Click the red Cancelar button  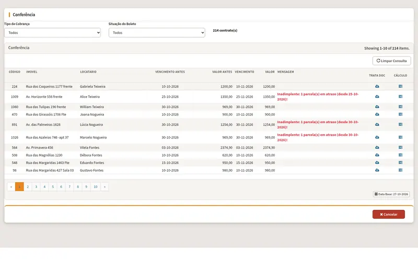point(388,214)
